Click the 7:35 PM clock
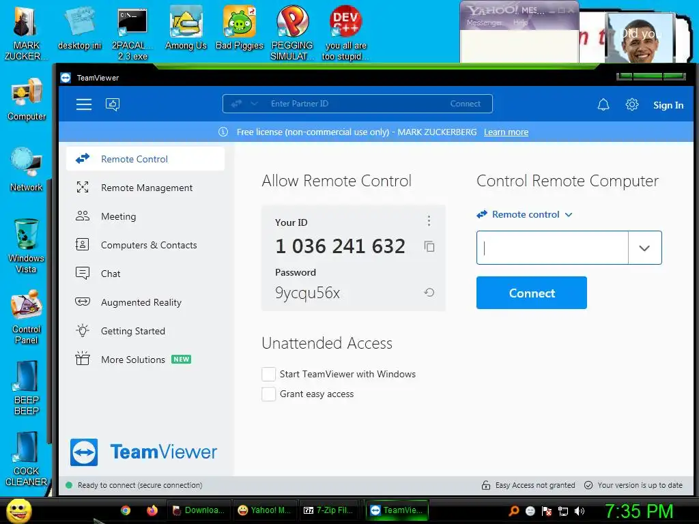This screenshot has height=524, width=699. [x=638, y=511]
